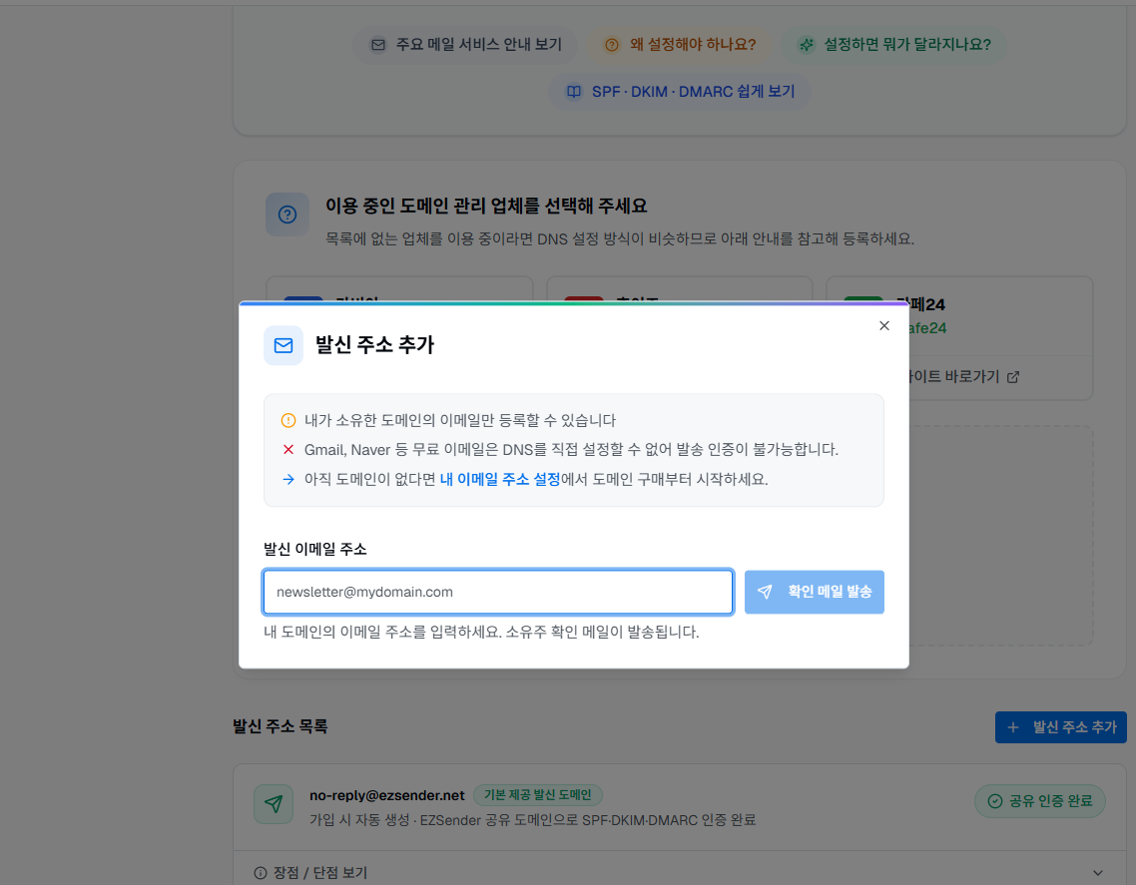Expand the 장점 / 단점 보기 chevron

pos(1098,873)
